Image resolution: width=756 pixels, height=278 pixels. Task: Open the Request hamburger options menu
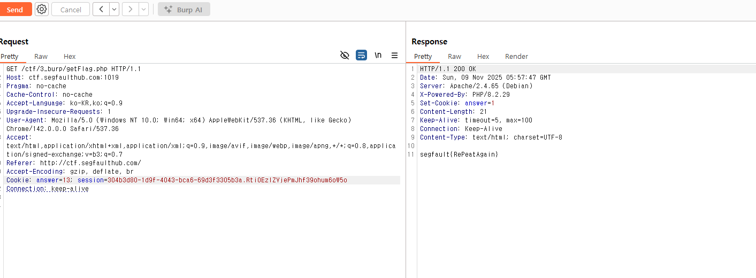click(394, 55)
